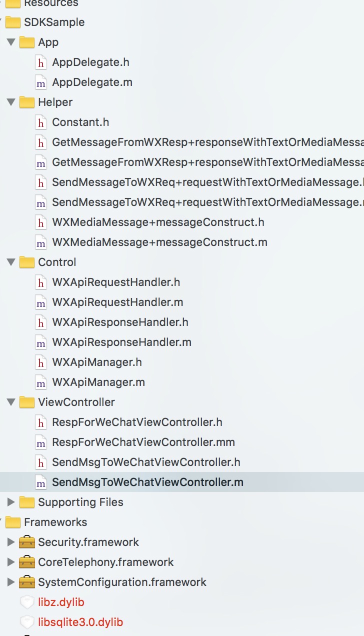Select Constant.h in Helper group
The width and height of the screenshot is (364, 636).
(x=80, y=122)
